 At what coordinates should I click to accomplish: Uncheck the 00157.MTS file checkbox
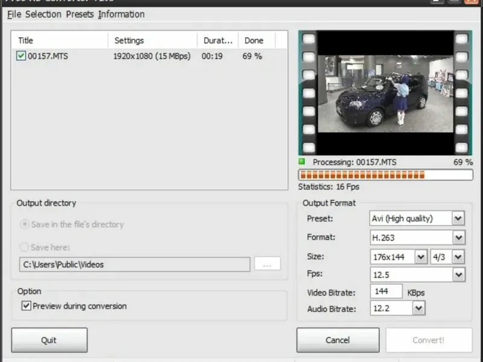(21, 56)
